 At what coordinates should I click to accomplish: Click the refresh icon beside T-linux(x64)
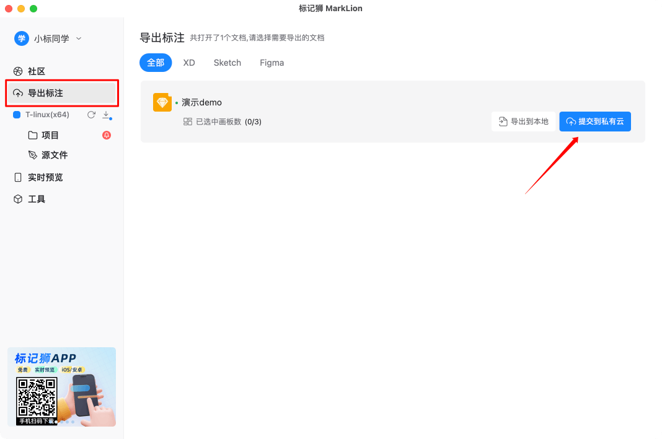coord(90,115)
